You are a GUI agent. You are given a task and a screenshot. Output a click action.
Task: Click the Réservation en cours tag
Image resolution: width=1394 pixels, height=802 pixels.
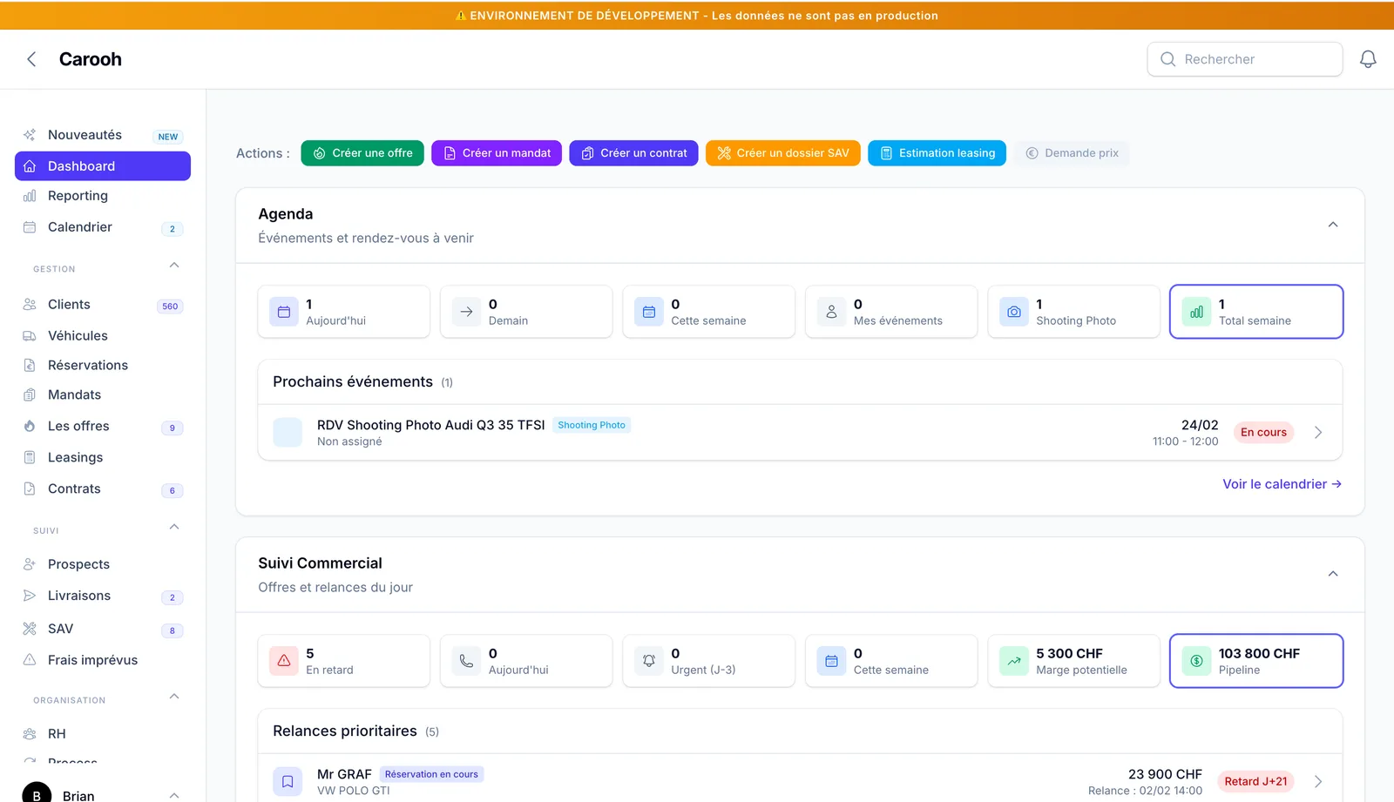pyautogui.click(x=431, y=774)
